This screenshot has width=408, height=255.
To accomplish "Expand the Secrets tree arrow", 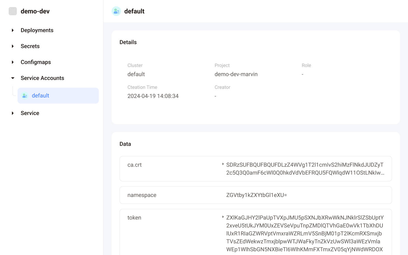I will coord(13,46).
